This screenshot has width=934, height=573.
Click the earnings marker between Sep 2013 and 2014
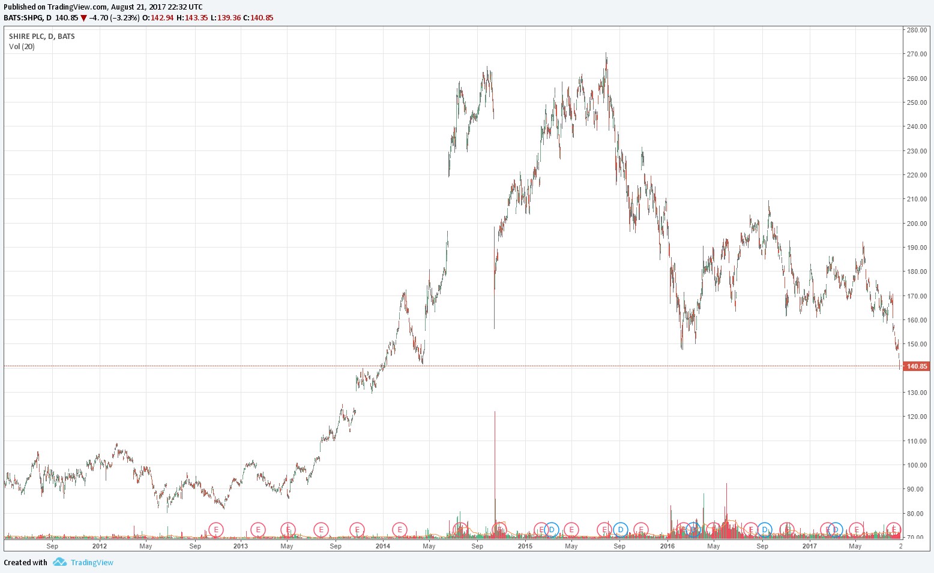(357, 529)
